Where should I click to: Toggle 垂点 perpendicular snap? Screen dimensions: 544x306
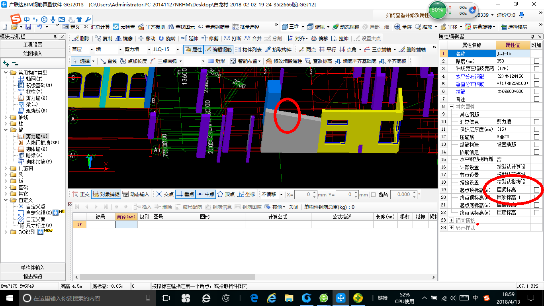[x=185, y=194]
